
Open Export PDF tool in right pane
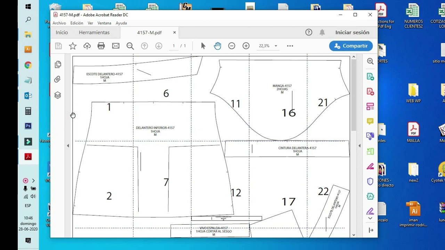[x=370, y=76]
